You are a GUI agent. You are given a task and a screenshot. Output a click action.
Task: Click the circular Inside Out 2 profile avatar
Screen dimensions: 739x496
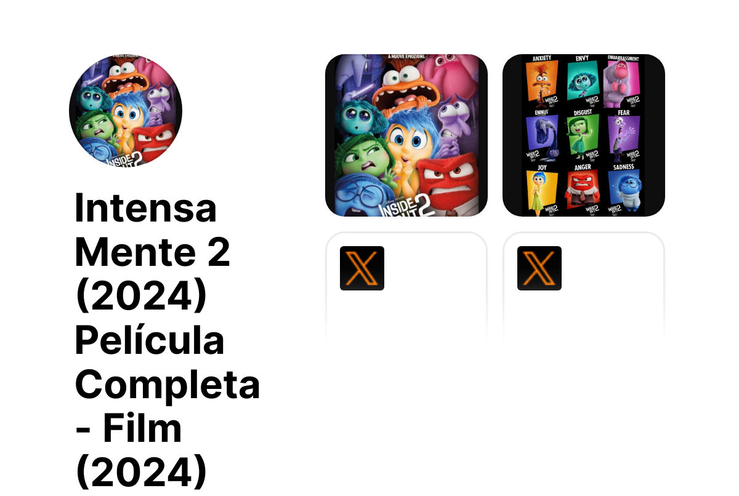pyautogui.click(x=126, y=111)
